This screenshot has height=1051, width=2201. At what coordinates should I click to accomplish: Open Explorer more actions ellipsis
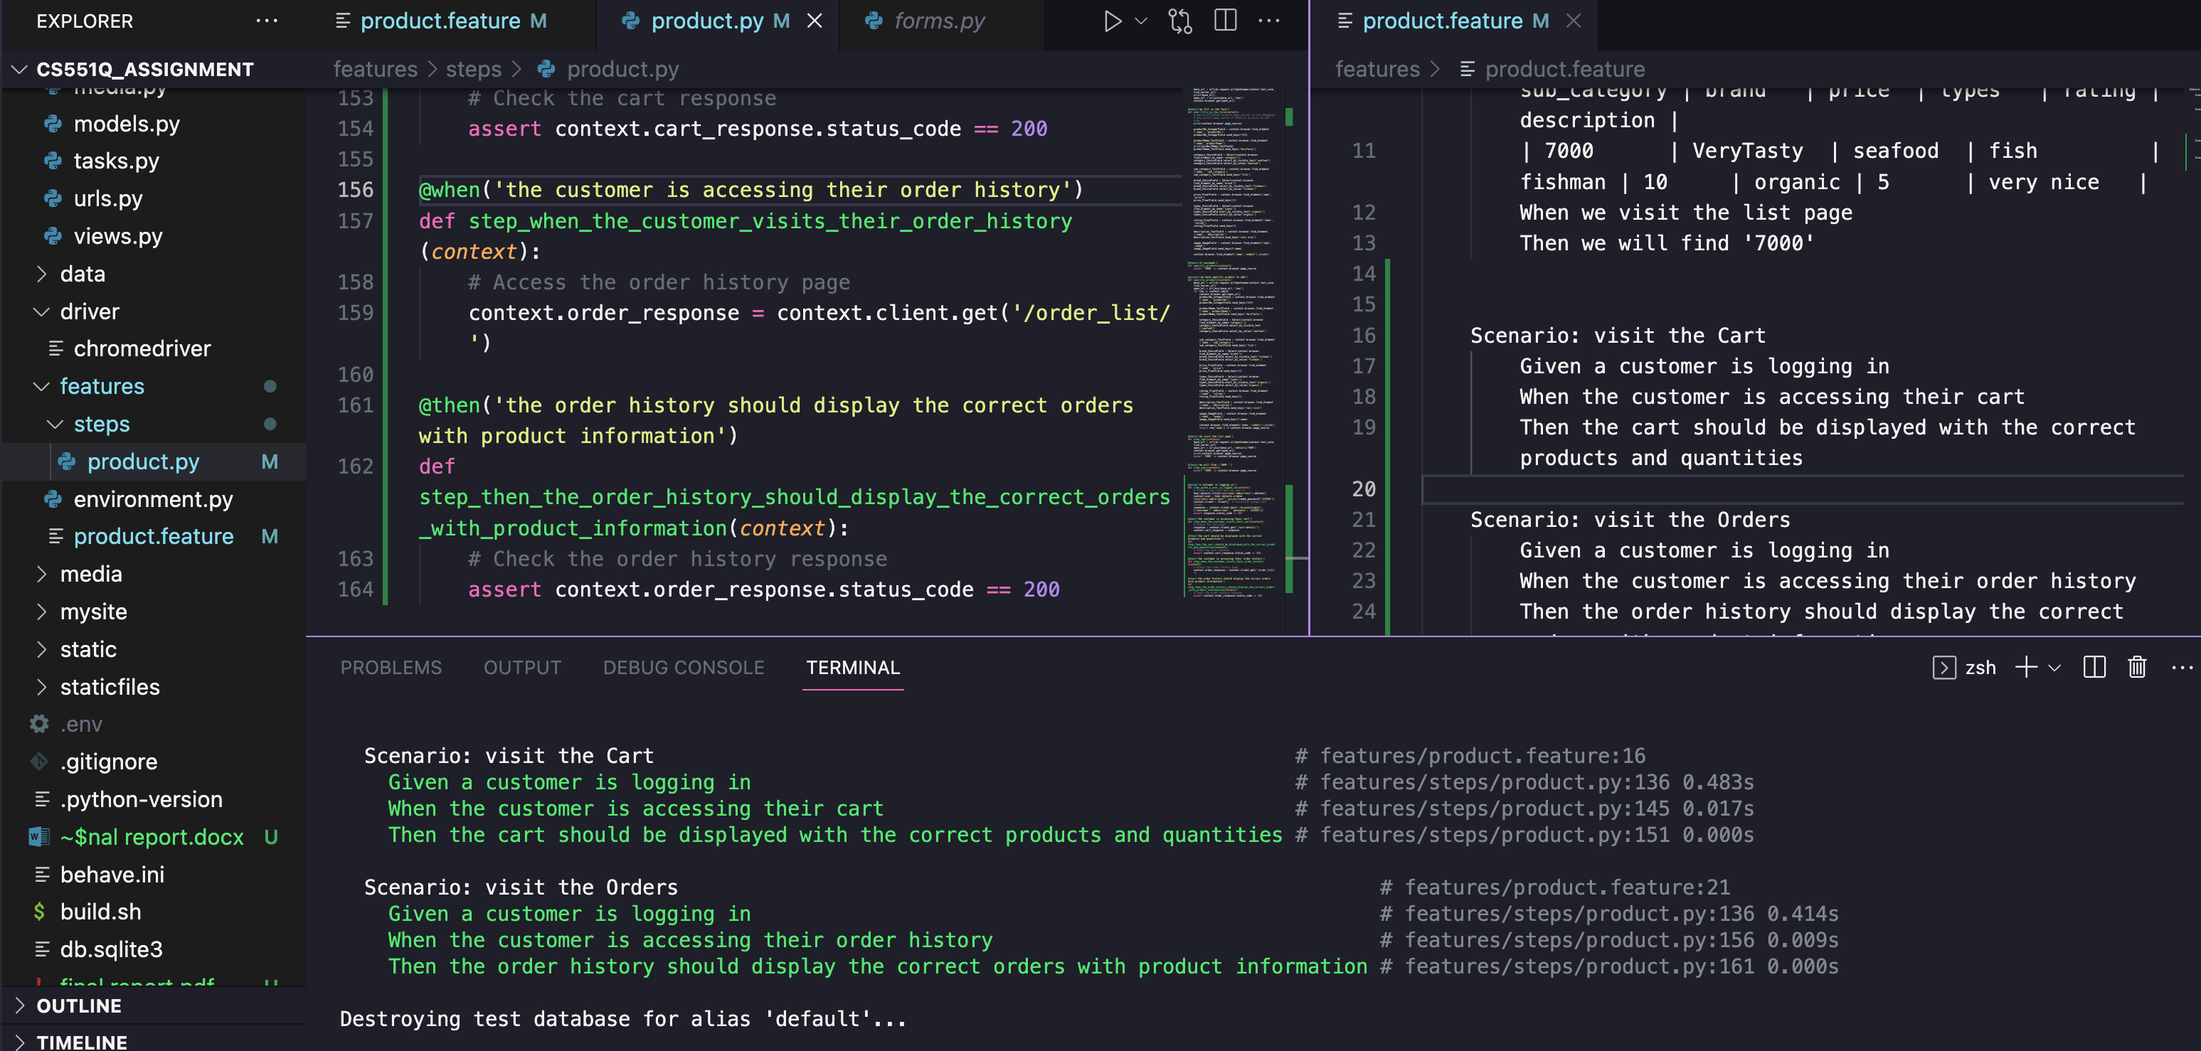point(267,21)
